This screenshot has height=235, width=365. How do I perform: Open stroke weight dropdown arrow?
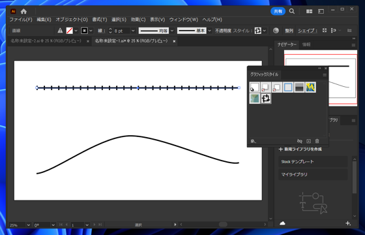point(133,31)
